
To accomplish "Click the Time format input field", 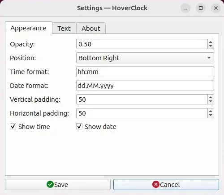I will pos(145,72).
